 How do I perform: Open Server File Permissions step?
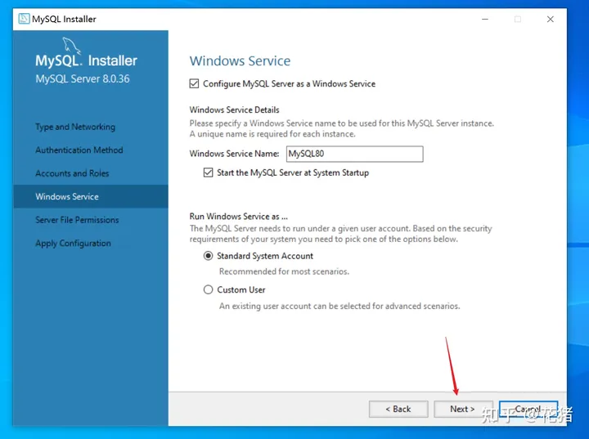tap(77, 220)
